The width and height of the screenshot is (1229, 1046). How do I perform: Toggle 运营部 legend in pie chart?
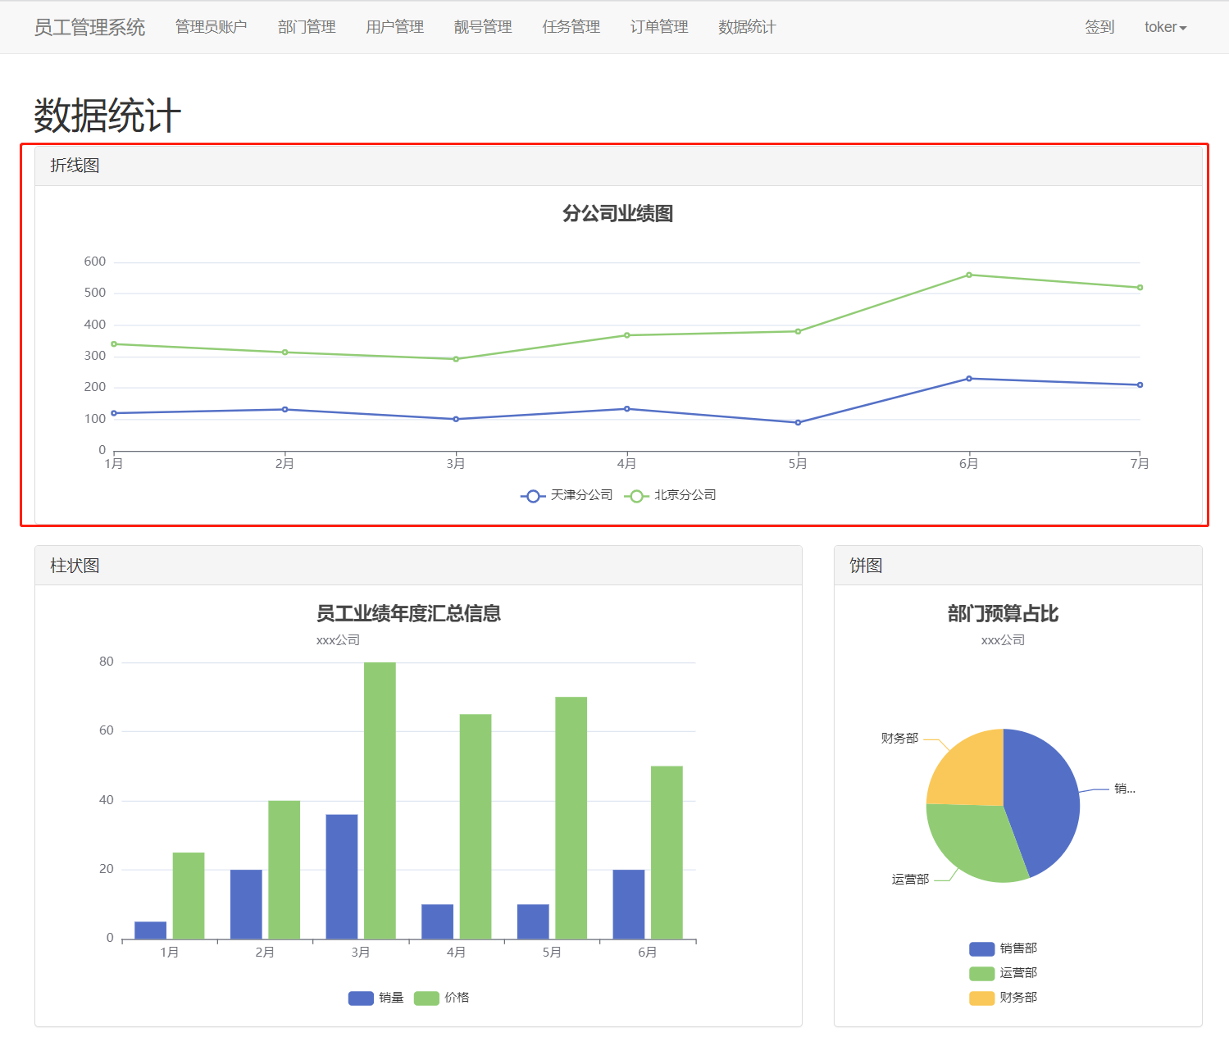tap(1003, 973)
